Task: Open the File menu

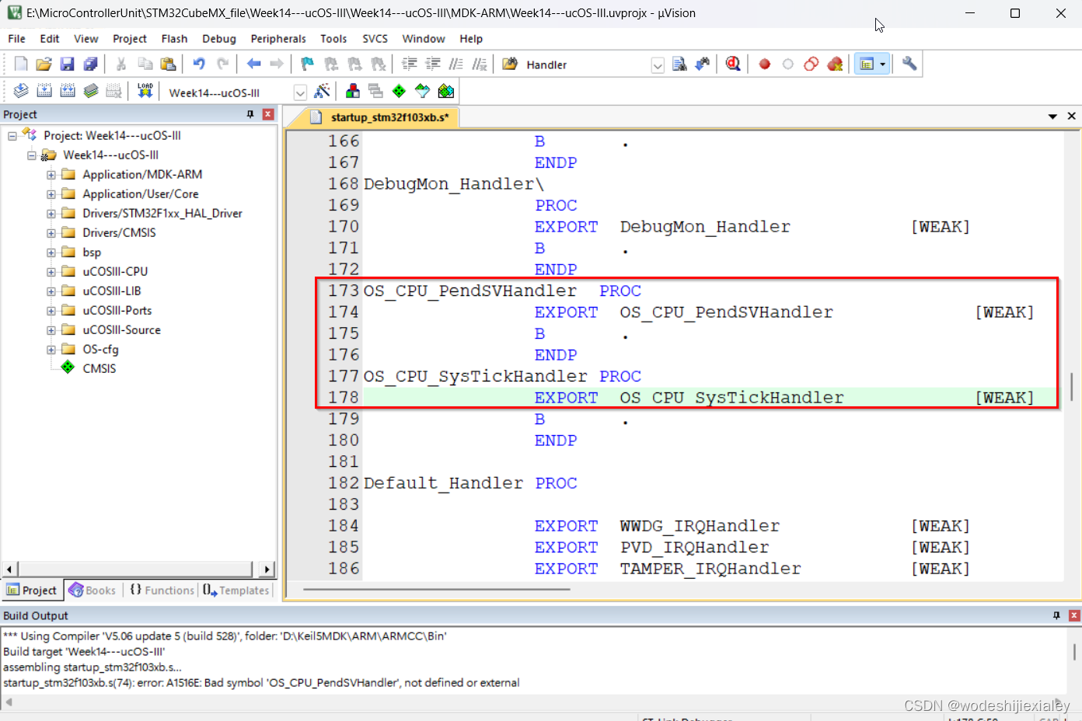Action: point(16,39)
